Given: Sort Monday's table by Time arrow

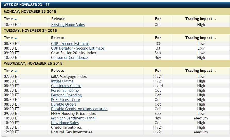Looking at the screenshot, I should click(x=16, y=19).
